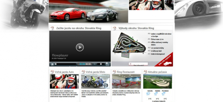223x102 pixels.
Task: Adjust the flowplayer volume slider
Action: coord(101,64)
